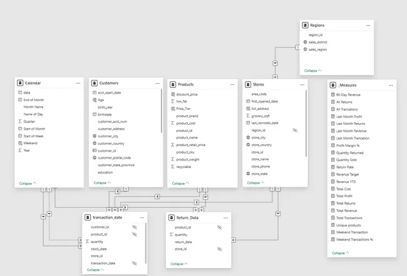Select the Stores table vertical scrollbar
This screenshot has width=407, height=276.
[306, 123]
